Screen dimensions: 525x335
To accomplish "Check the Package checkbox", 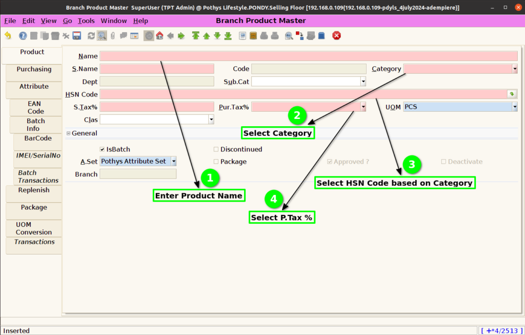I will [x=216, y=162].
